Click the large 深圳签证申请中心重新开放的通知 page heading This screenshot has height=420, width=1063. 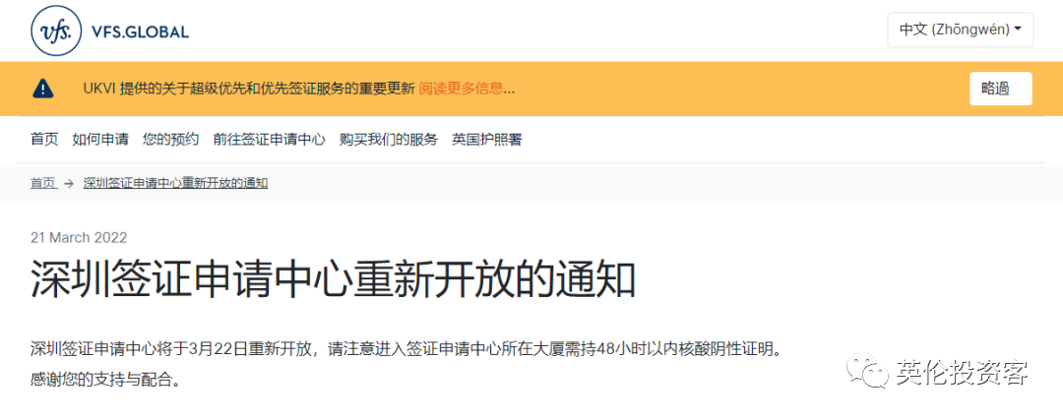coord(333,280)
